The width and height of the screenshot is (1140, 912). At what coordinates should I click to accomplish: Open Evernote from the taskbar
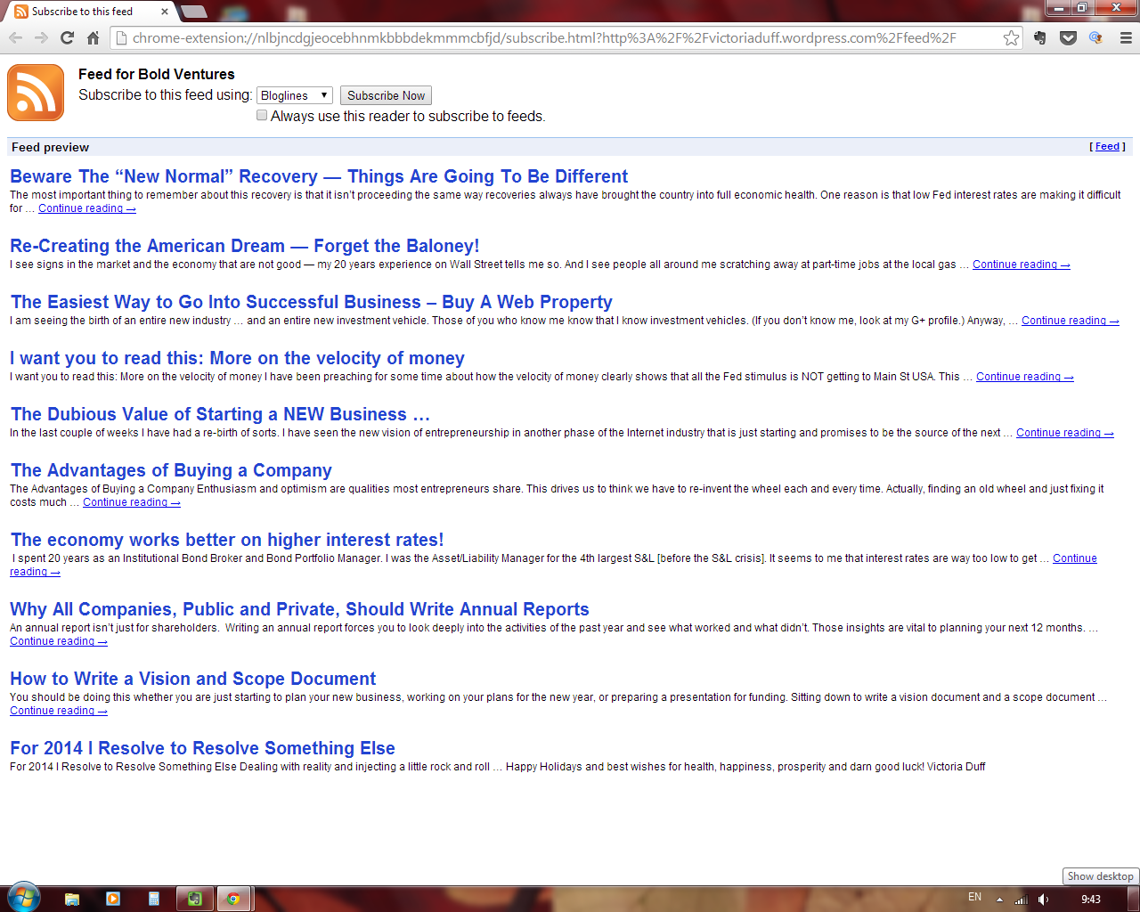(x=195, y=899)
